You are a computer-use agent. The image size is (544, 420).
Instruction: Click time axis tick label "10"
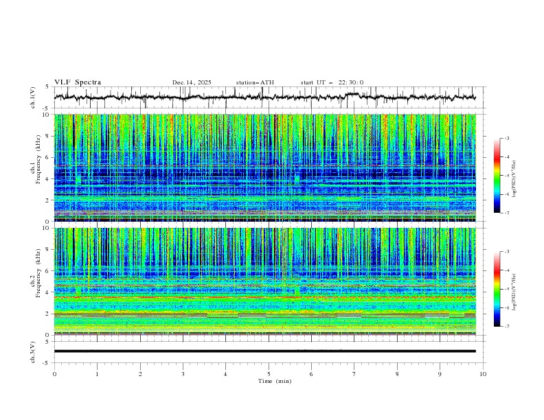point(483,374)
